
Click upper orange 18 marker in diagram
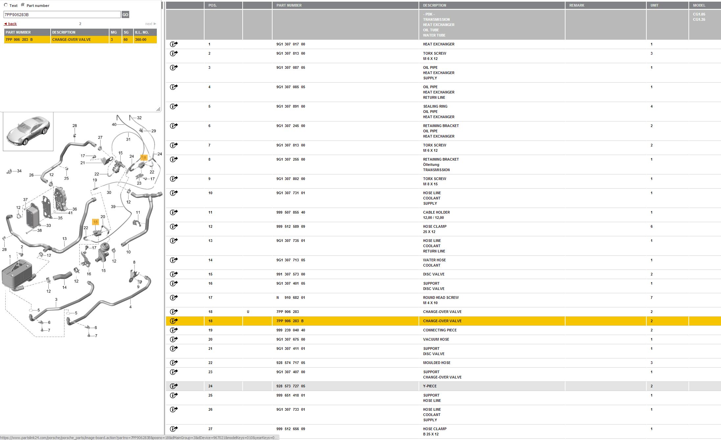click(144, 158)
